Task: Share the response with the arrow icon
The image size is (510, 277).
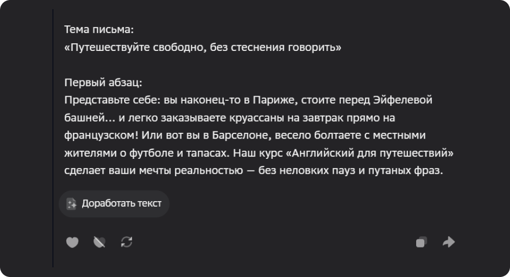Action: tap(448, 242)
